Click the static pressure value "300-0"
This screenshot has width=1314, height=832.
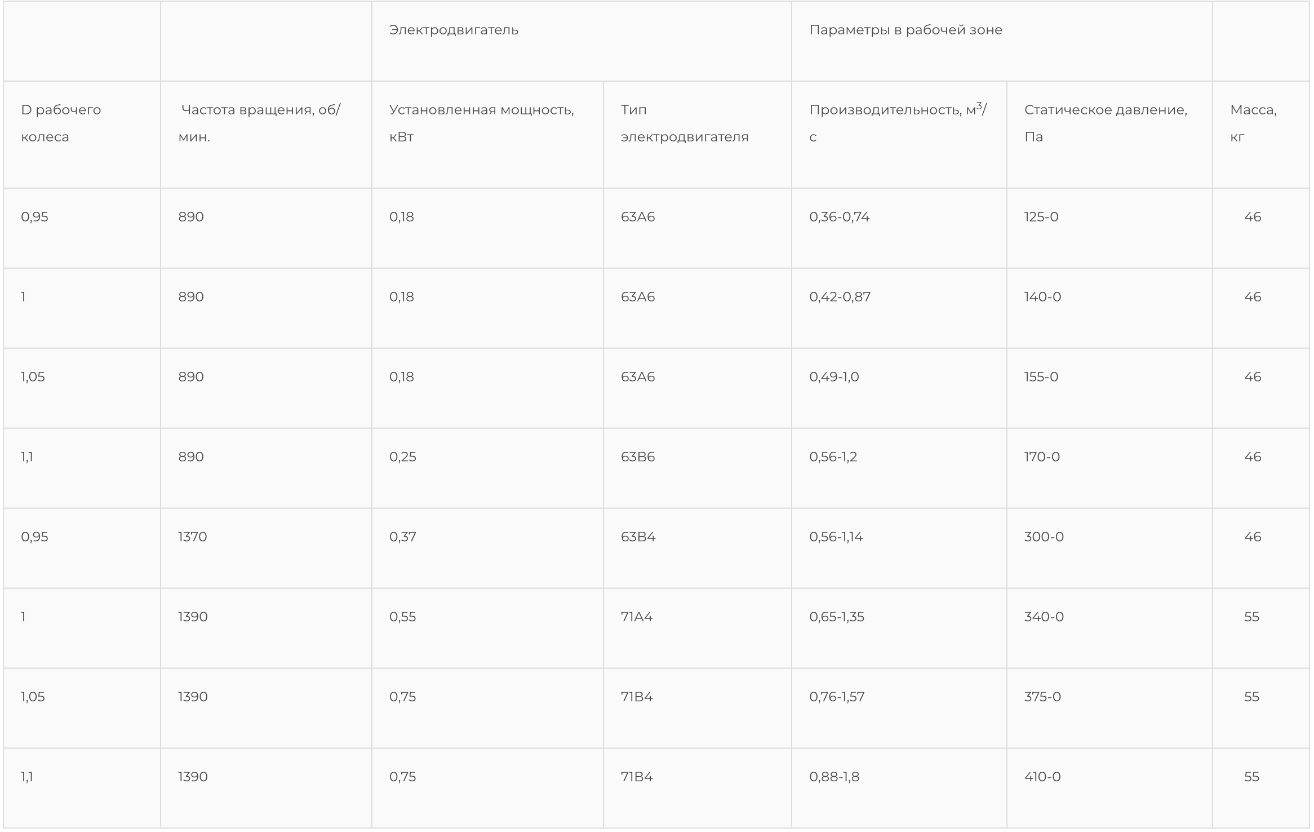pyautogui.click(x=1044, y=537)
